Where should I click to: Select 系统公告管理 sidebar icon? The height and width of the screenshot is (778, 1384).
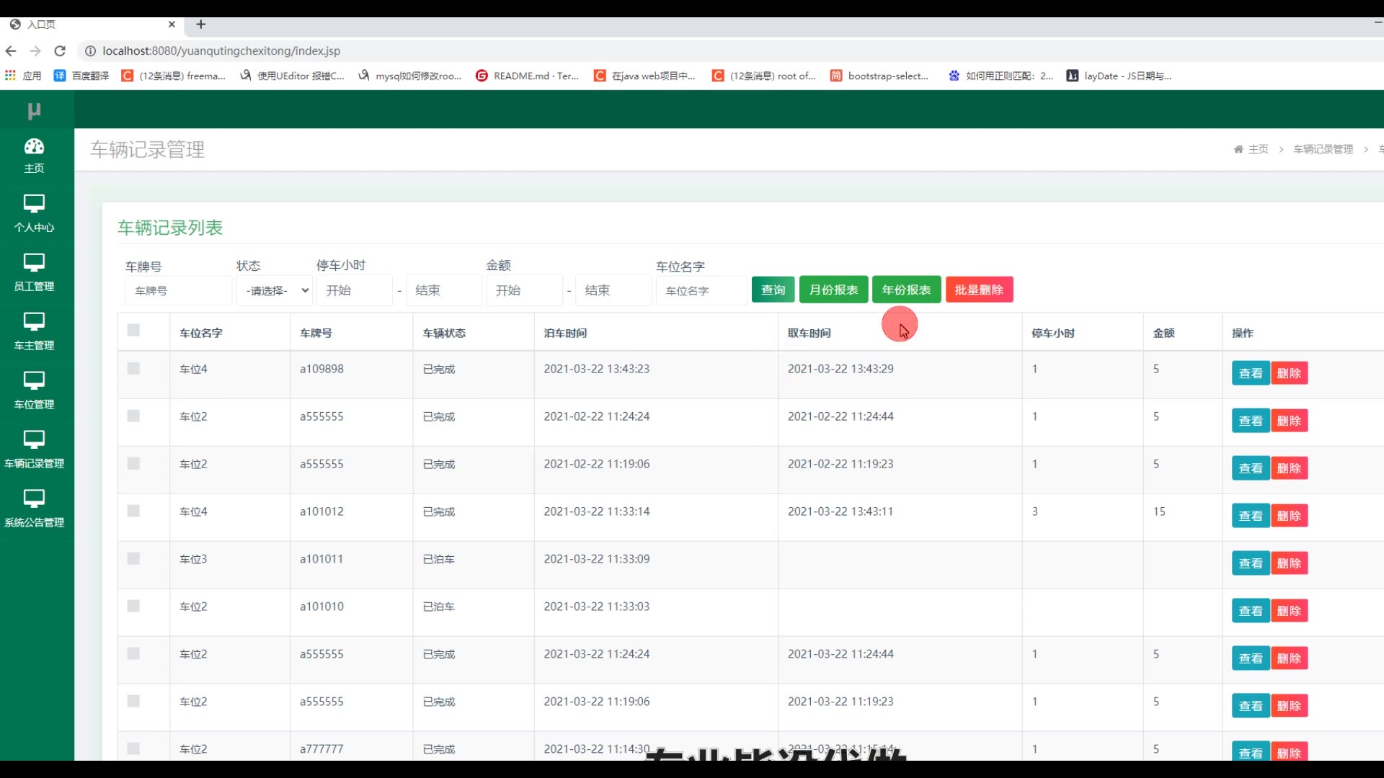(x=34, y=498)
